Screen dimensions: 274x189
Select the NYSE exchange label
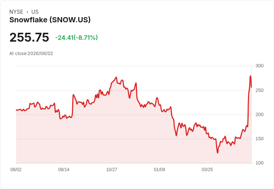click(x=16, y=12)
